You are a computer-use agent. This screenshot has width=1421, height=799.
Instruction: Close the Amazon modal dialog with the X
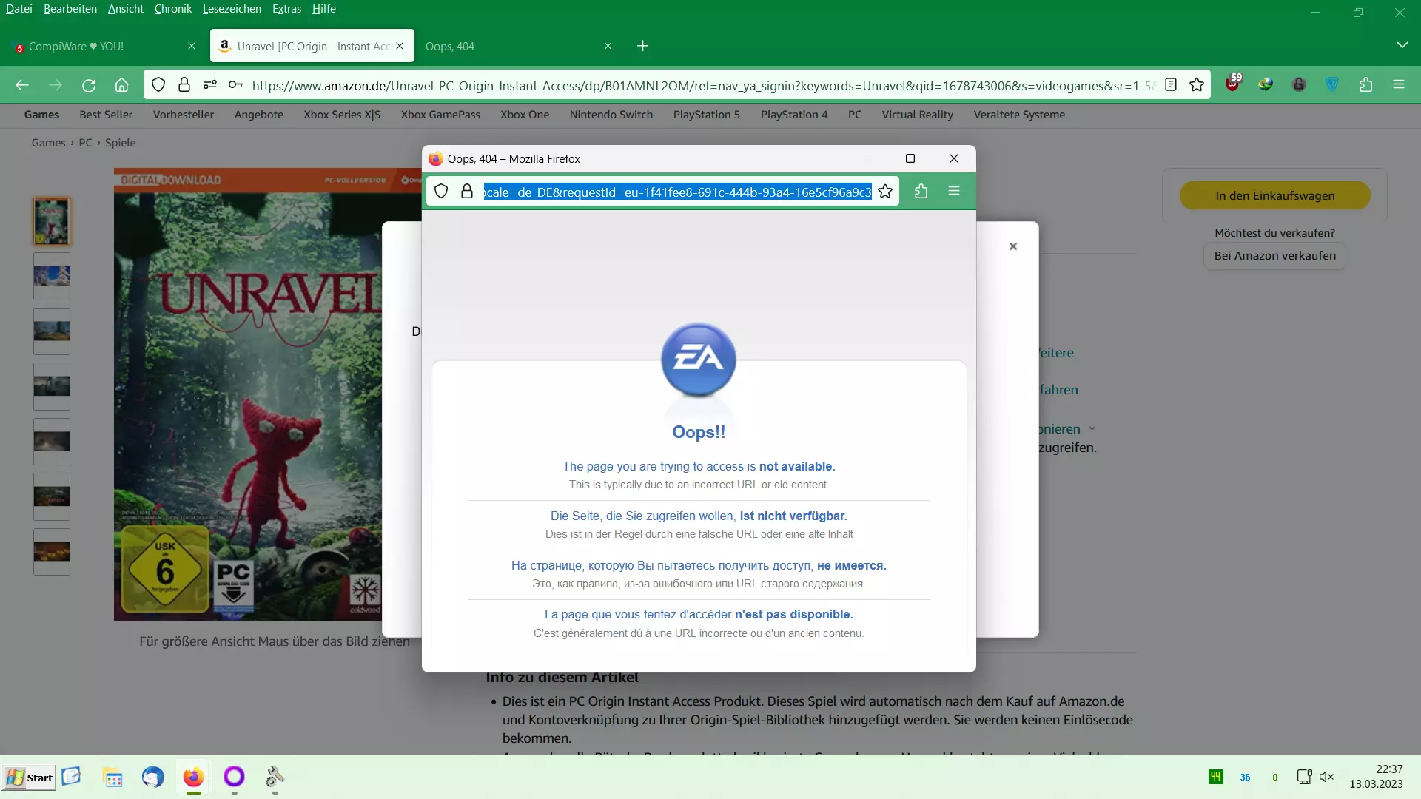[x=1013, y=246]
